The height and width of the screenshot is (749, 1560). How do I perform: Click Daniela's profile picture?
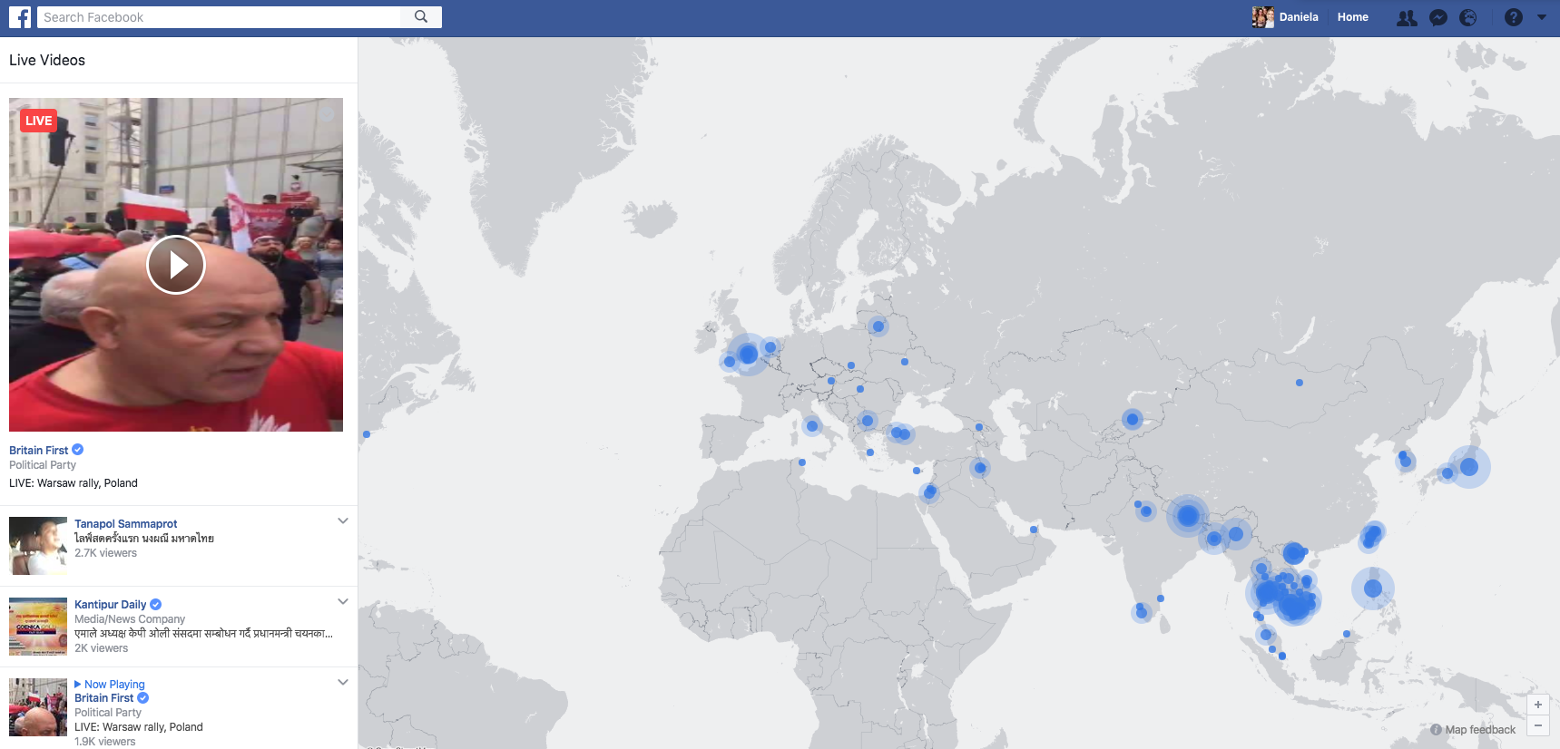(1262, 17)
